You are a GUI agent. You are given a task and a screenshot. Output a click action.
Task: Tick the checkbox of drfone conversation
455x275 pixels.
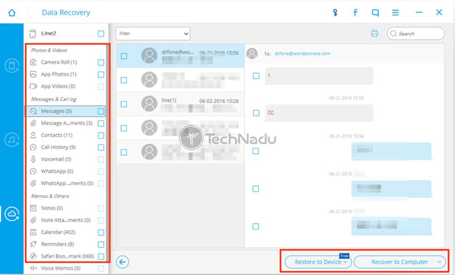point(124,56)
